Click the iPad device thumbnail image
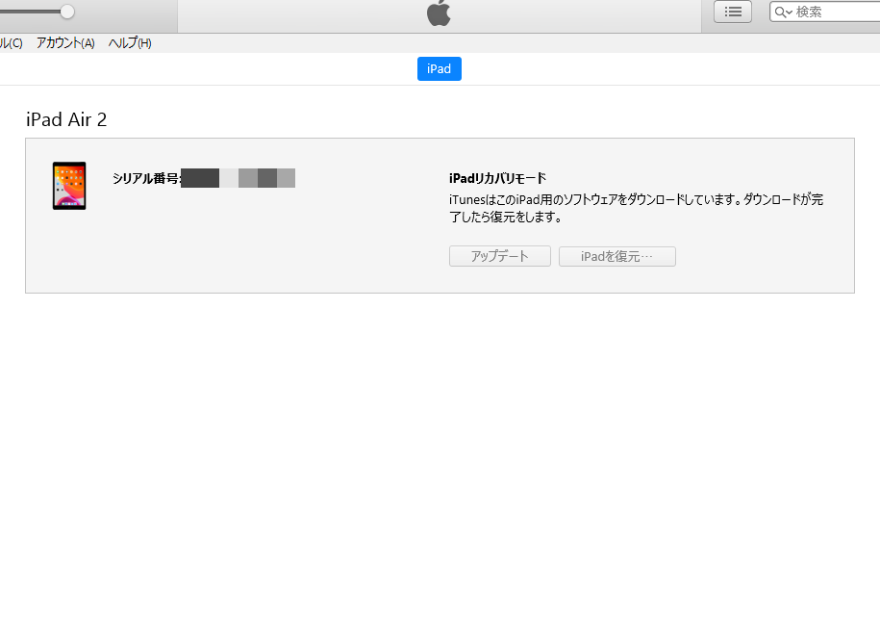880x617 pixels. tap(69, 186)
